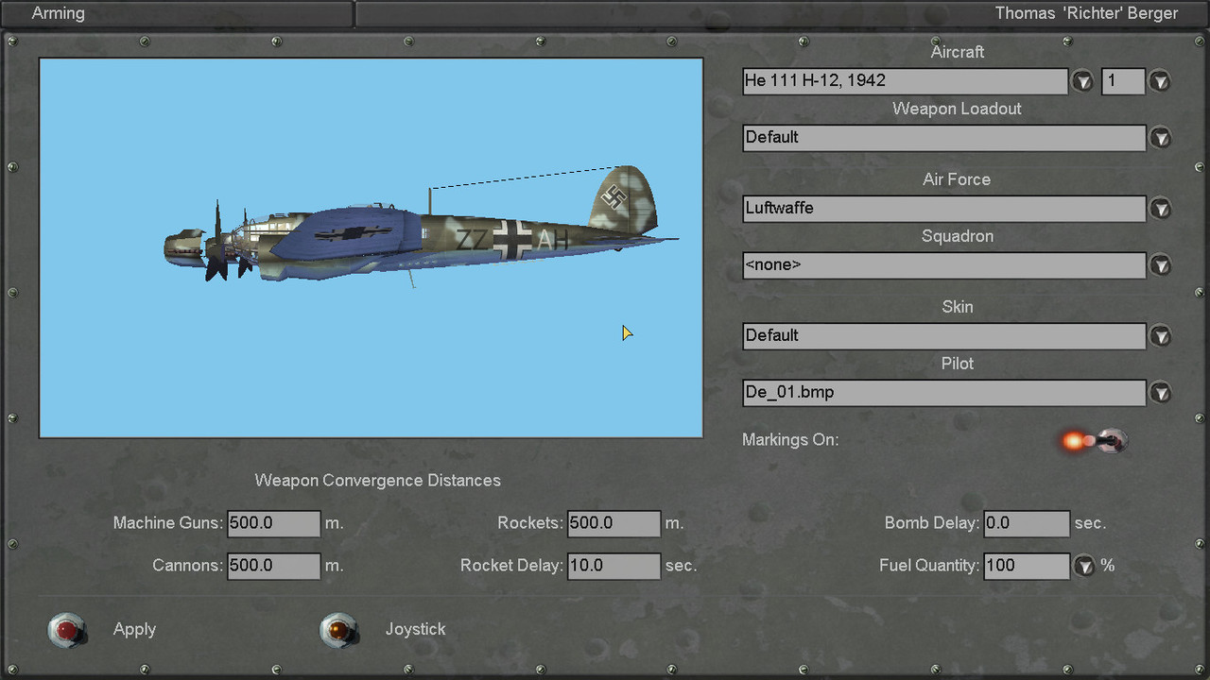Expand the Pilot dropdown arrow
1210x680 pixels.
(1160, 393)
